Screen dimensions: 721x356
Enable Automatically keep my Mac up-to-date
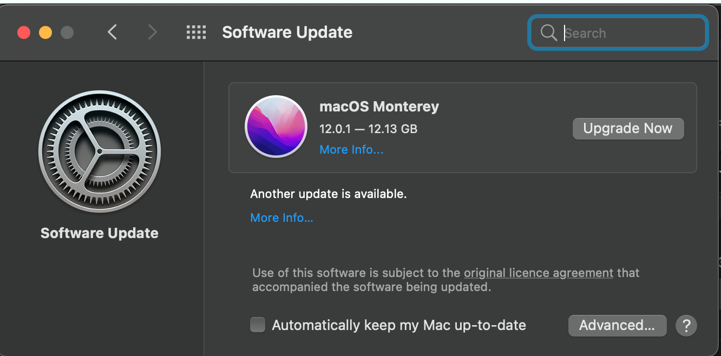pos(258,325)
